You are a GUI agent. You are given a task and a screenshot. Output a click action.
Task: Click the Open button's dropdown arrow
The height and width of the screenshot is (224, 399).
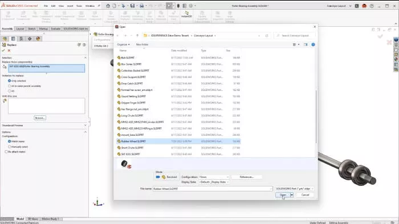point(292,195)
